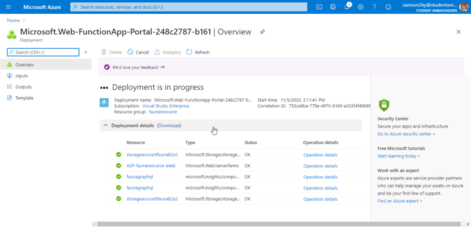Click the left menu Search (Ctrl+/) field

pyautogui.click(x=43, y=52)
